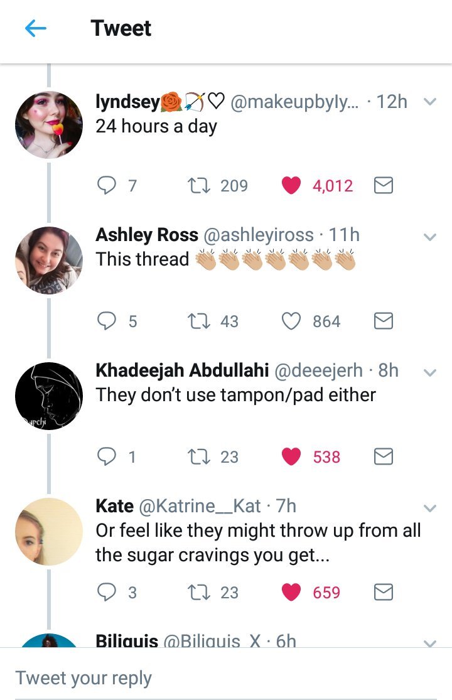Retweet Khadeejah Abdullahi's tweet
This screenshot has width=452, height=700.
coord(198,457)
